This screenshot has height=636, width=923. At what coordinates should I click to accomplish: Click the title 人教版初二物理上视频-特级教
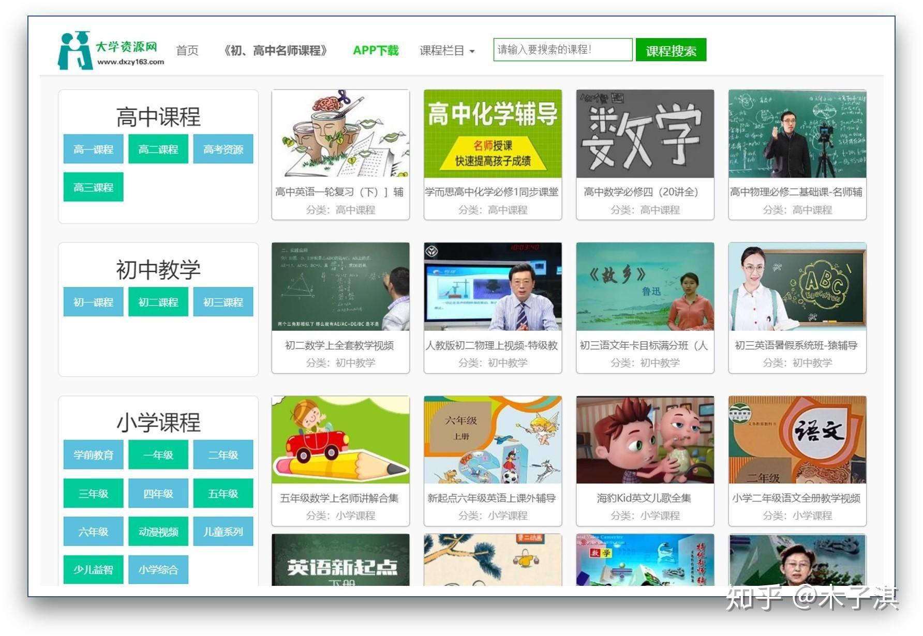(x=492, y=345)
